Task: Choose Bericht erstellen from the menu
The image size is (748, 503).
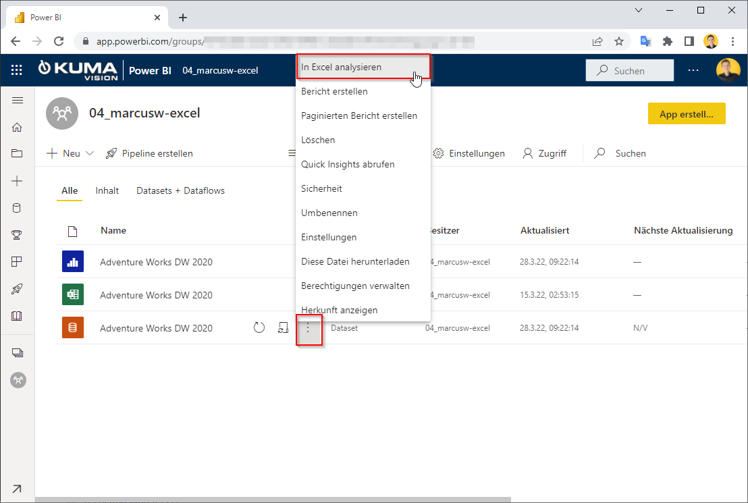Action: (x=363, y=91)
